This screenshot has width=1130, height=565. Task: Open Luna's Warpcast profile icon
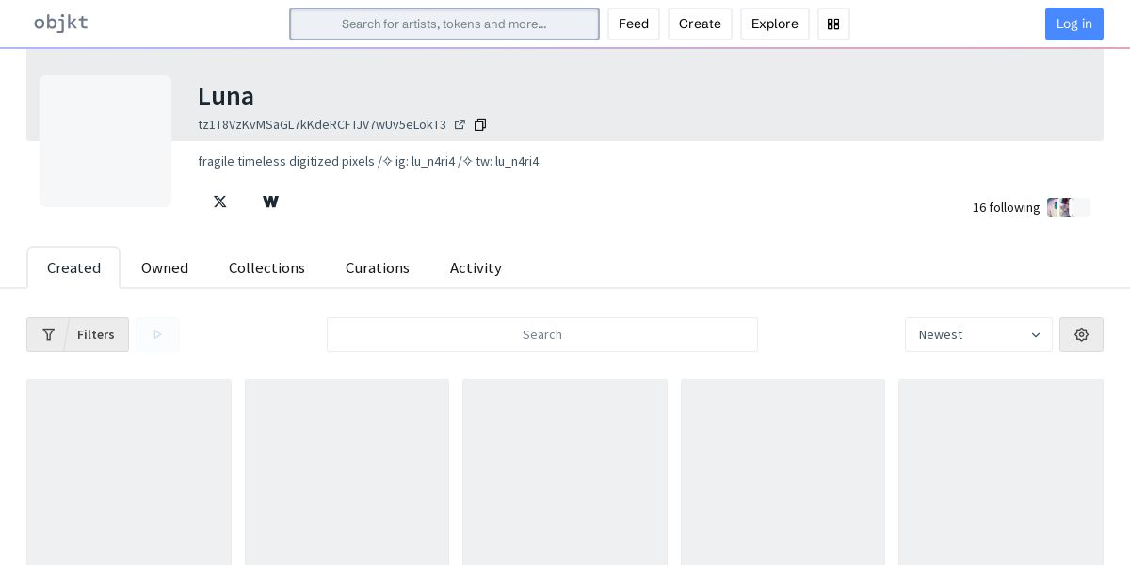tap(271, 202)
